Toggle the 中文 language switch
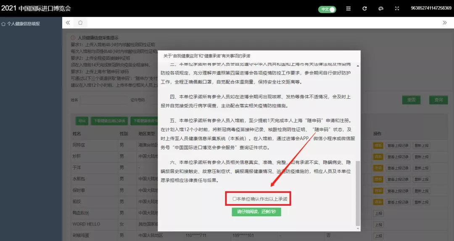454x241 pixels. point(327,9)
